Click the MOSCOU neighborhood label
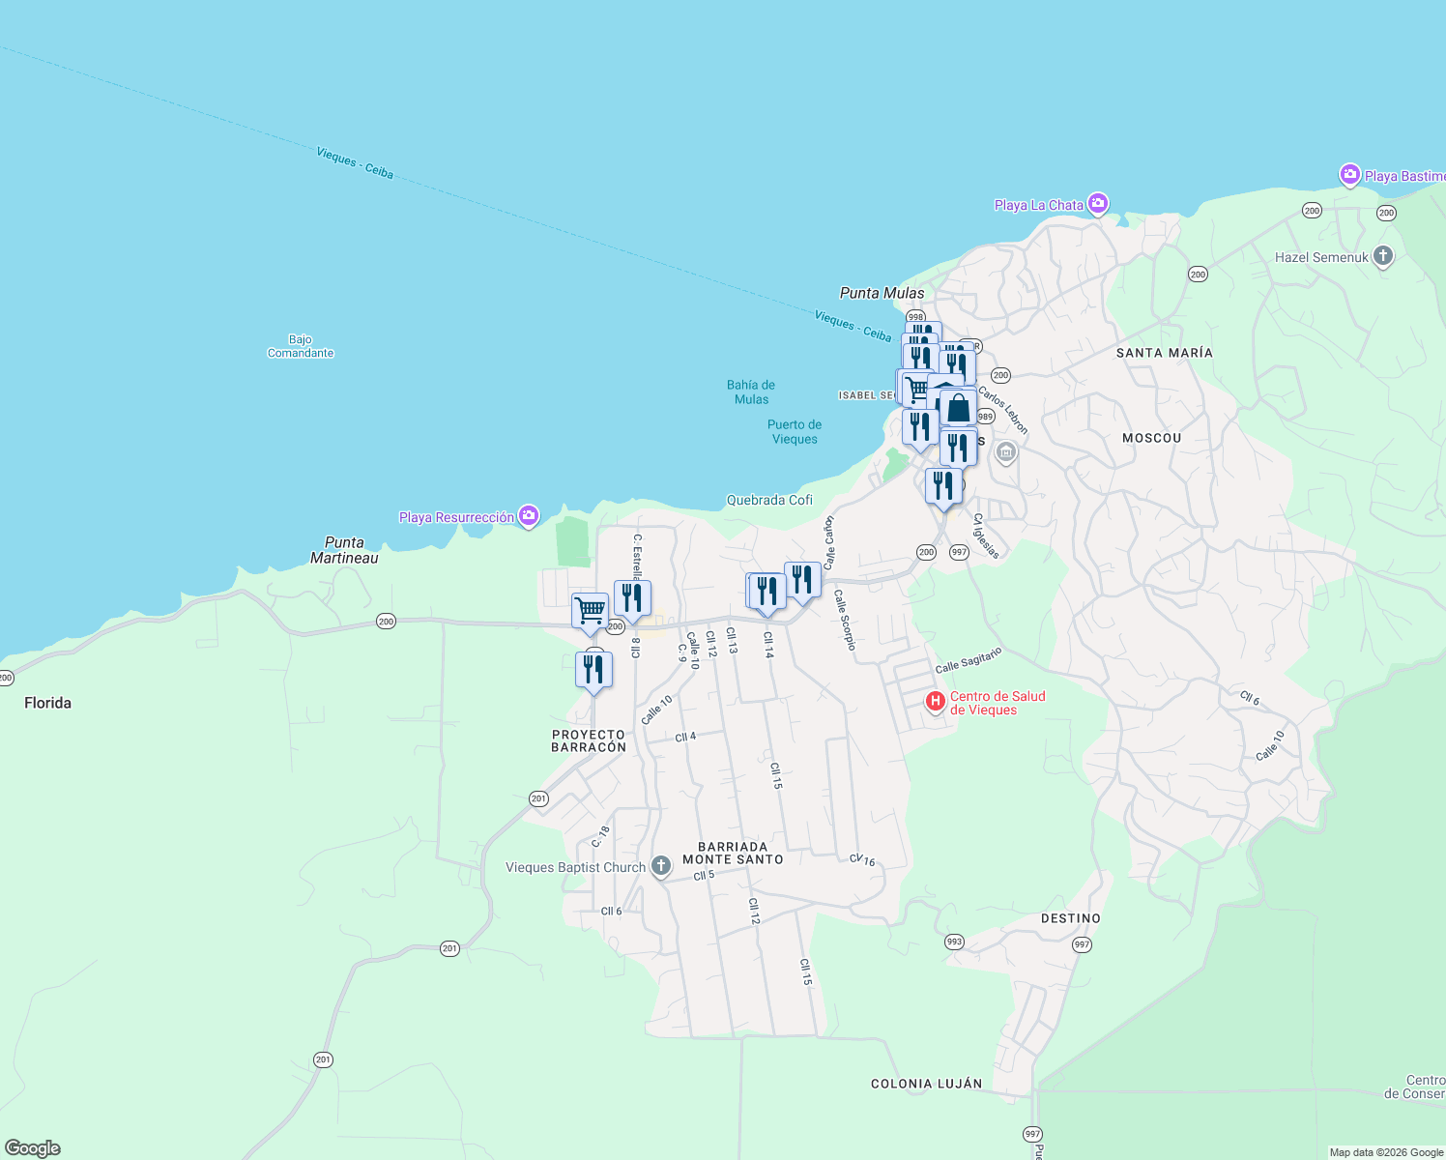Screen dimensions: 1446x1160 1151,438
